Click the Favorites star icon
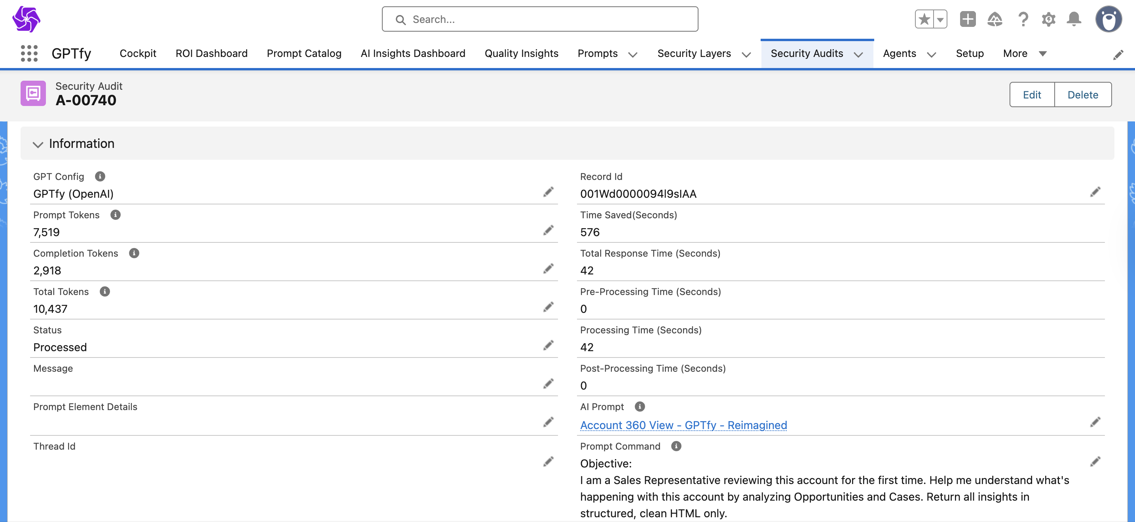Screen dimensions: 1135x522 point(924,19)
